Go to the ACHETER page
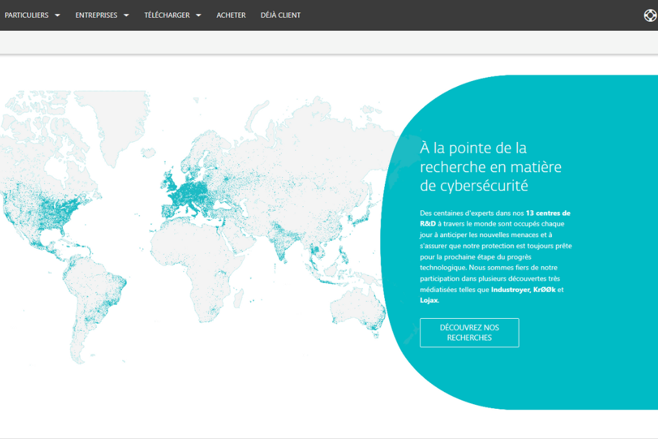The height and width of the screenshot is (439, 658). pyautogui.click(x=231, y=15)
